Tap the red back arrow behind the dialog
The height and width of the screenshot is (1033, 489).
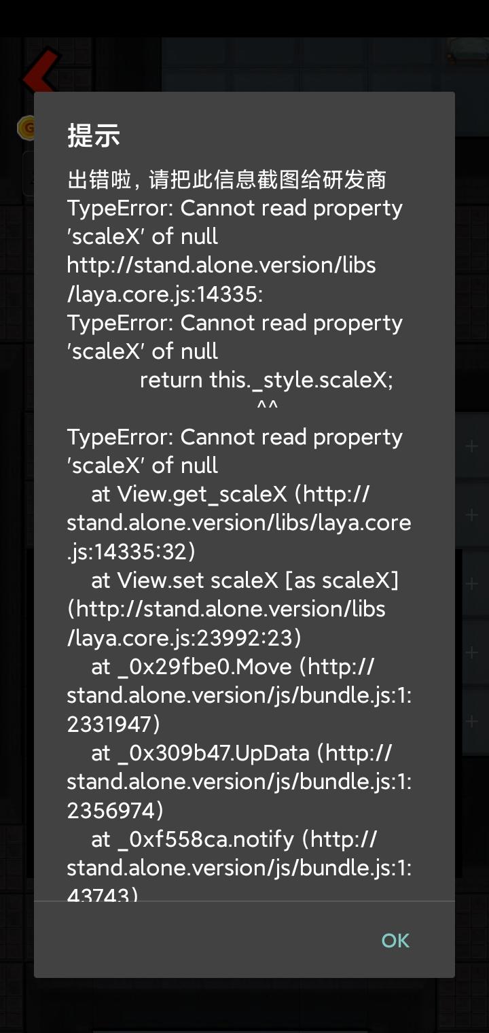tap(37, 73)
